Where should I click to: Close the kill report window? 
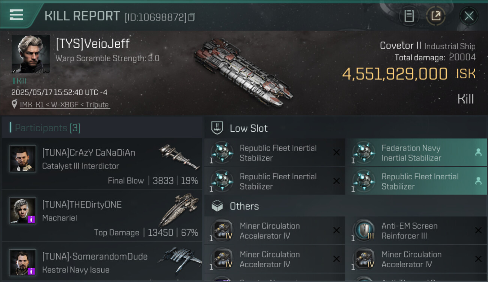469,16
